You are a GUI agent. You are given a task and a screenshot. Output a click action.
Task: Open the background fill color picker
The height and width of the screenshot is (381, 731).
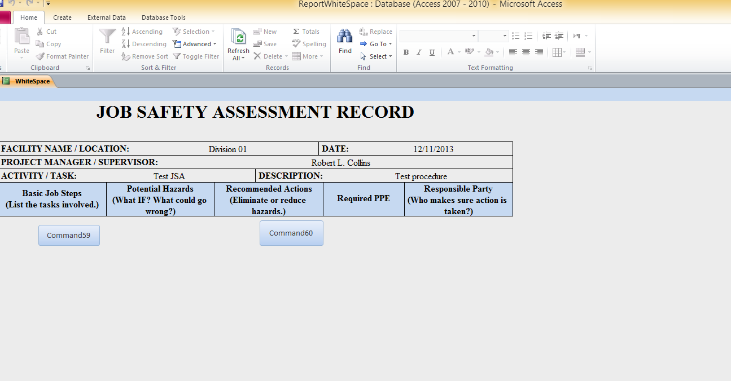[x=489, y=52]
